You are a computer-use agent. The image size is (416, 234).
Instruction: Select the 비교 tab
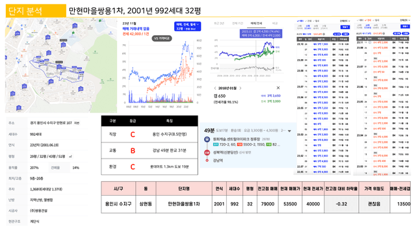[x=275, y=23]
